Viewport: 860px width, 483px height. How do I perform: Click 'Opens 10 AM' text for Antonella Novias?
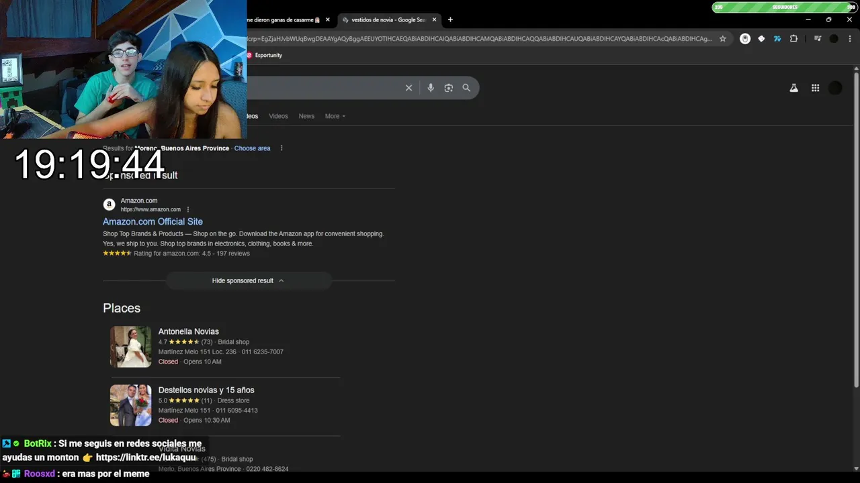pos(202,362)
